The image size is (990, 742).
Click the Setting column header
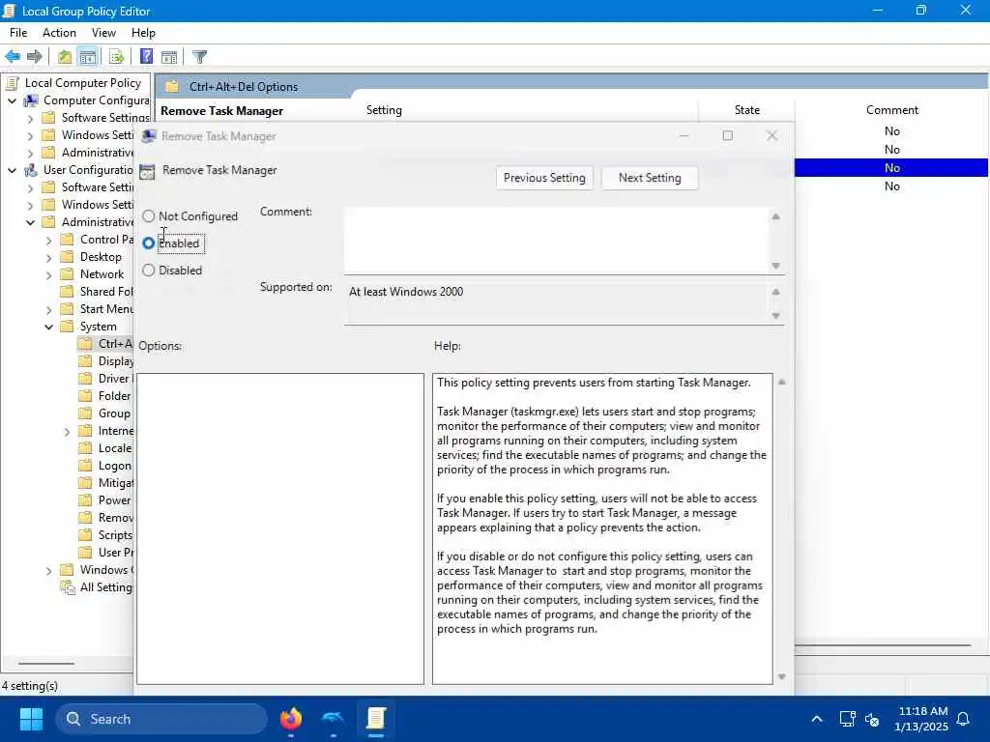click(x=384, y=110)
